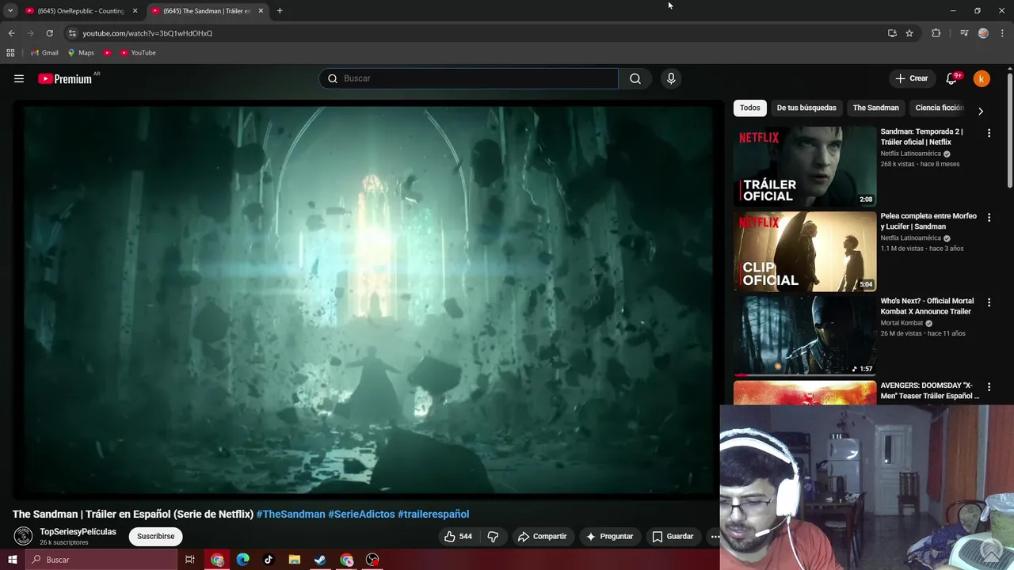Screen dimensions: 1014x570
Task: Open TopSeriesyPelículas channel name
Action: pos(78,532)
